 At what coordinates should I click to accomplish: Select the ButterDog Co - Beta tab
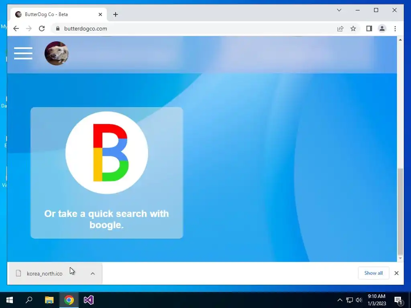[x=59, y=14]
